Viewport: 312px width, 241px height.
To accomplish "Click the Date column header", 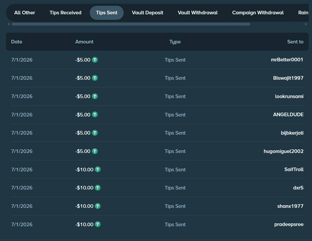I will [17, 42].
